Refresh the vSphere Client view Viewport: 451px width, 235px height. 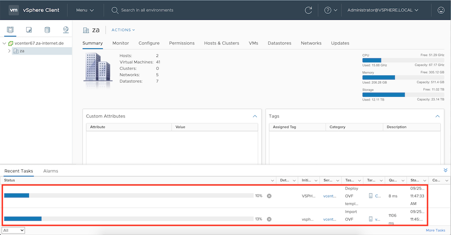[308, 10]
